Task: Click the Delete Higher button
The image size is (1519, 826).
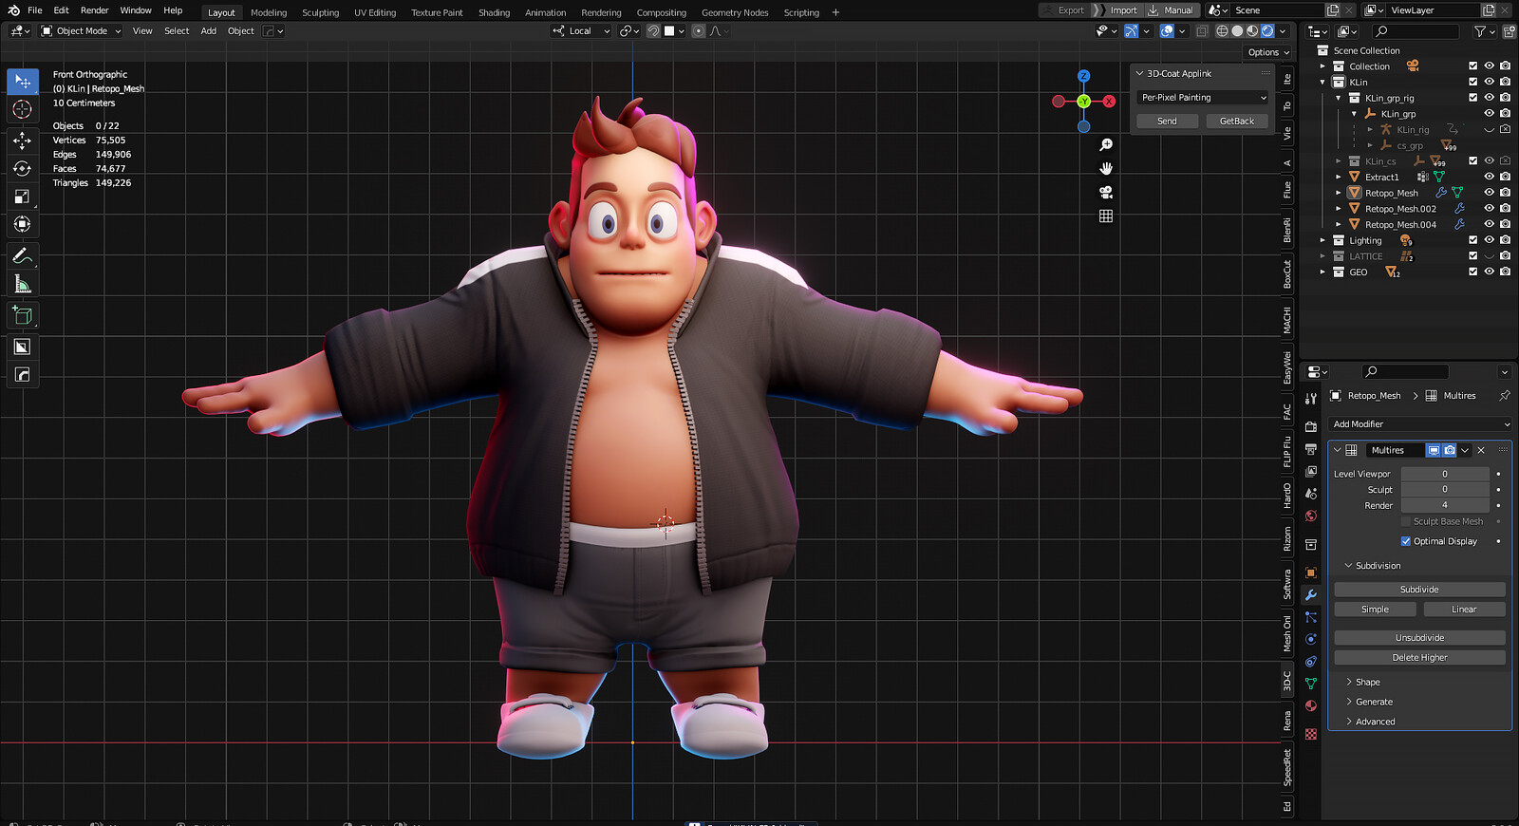Action: tap(1420, 658)
